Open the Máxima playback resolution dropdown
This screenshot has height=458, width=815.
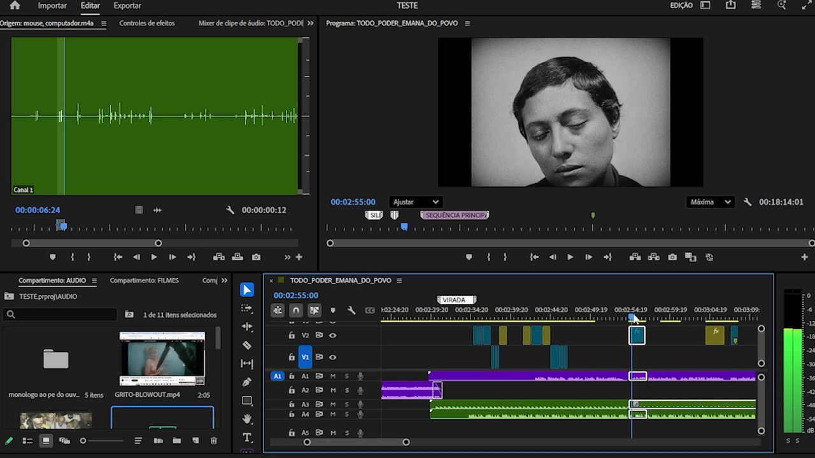coord(711,202)
